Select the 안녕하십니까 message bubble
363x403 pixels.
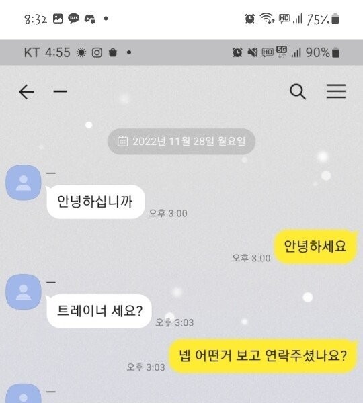pos(95,201)
